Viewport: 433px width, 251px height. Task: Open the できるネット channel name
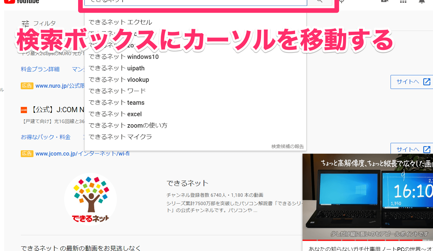pos(188,183)
